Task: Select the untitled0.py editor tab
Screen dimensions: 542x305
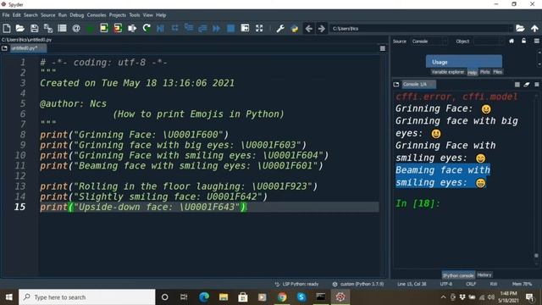Action: [x=27, y=48]
